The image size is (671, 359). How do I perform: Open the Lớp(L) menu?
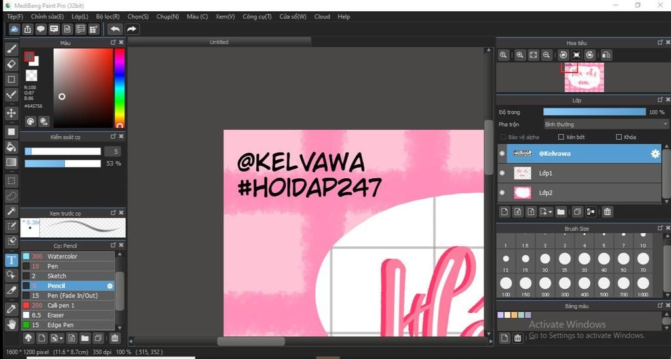80,16
